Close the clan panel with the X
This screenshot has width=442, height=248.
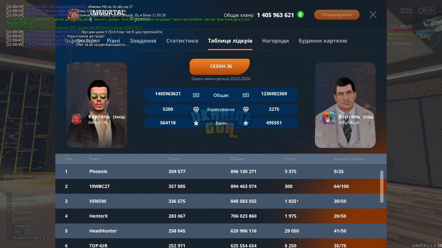(373, 15)
